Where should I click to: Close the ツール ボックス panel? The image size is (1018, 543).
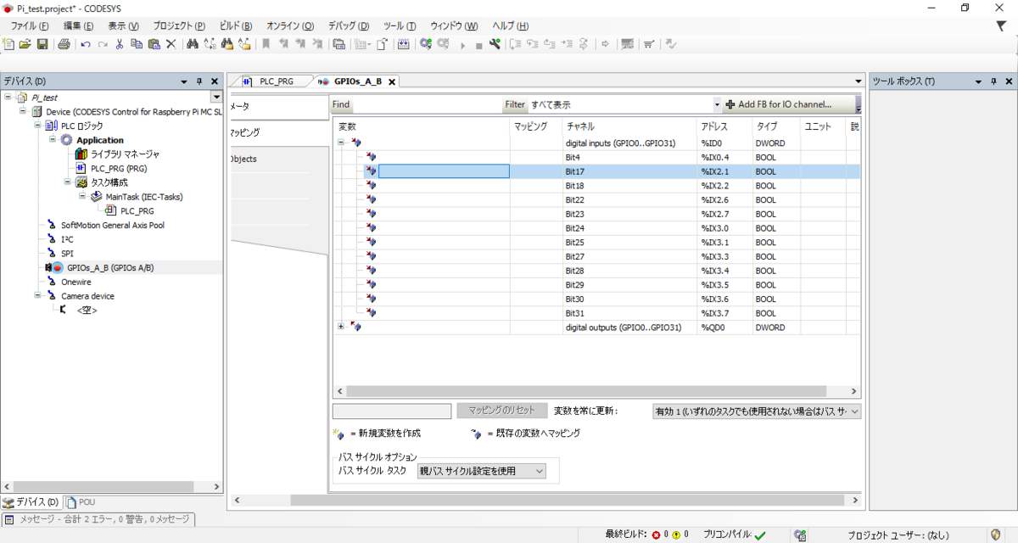[1009, 81]
